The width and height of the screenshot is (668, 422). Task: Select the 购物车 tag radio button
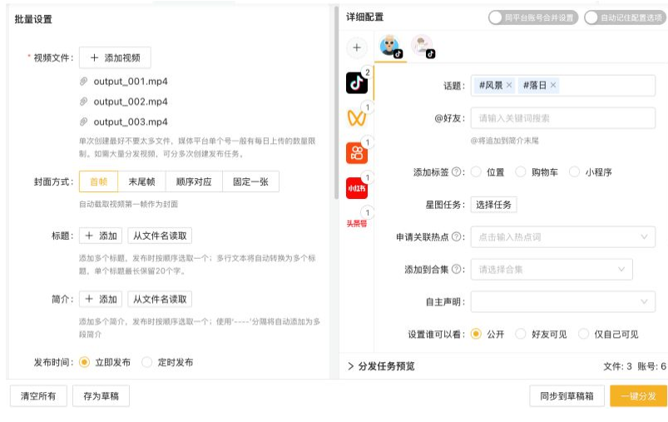[521, 171]
